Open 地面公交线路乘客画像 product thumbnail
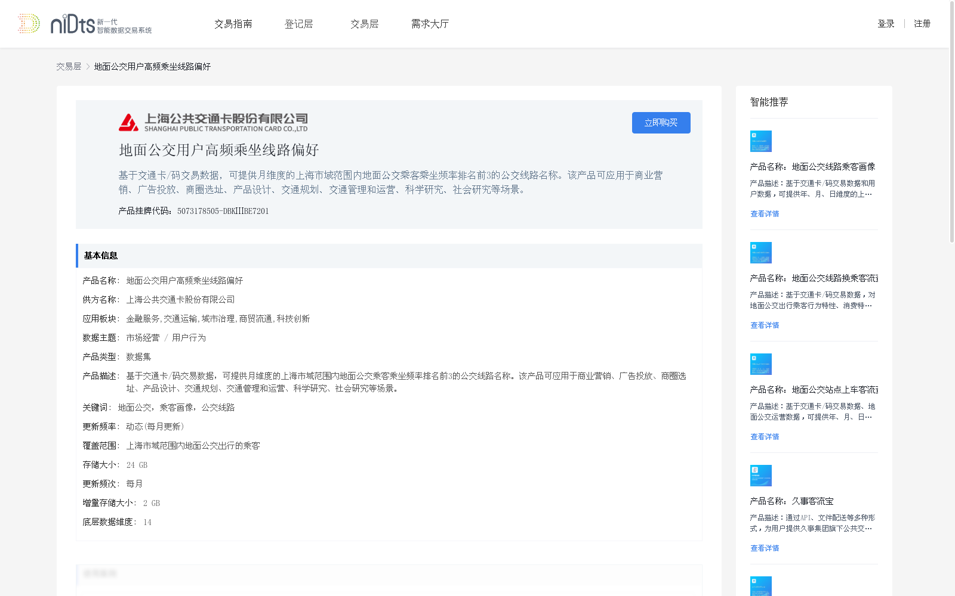This screenshot has height=596, width=955. pos(760,141)
